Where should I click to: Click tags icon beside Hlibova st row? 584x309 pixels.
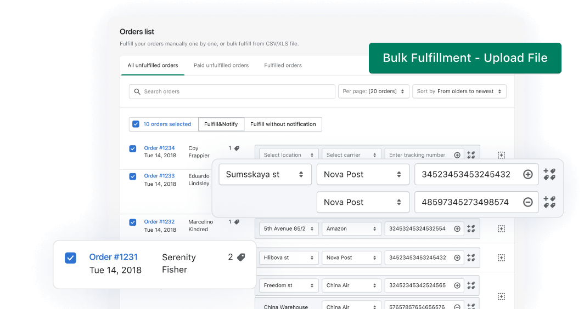[471, 257]
